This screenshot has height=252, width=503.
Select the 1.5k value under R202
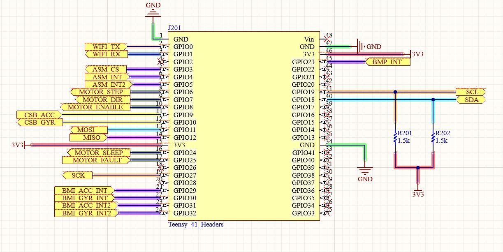pos(441,140)
